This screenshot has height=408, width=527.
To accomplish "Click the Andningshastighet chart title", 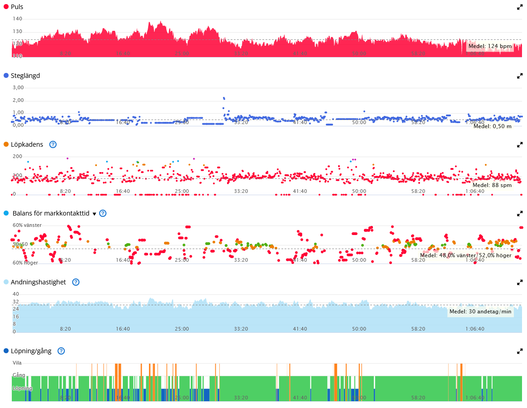I will click(39, 282).
